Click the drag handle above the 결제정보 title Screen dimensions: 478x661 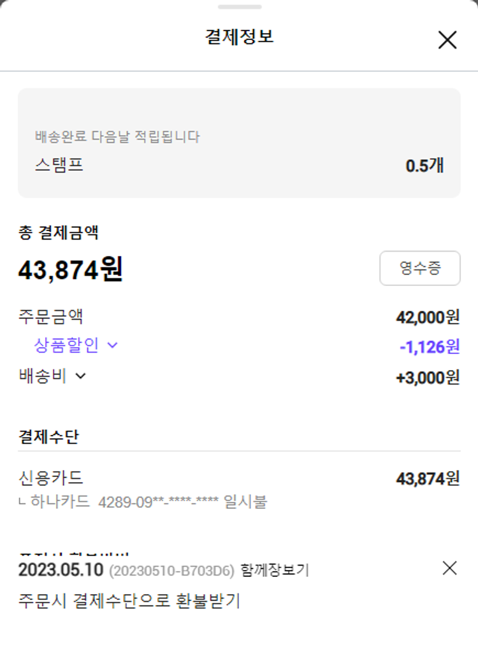[x=239, y=7]
